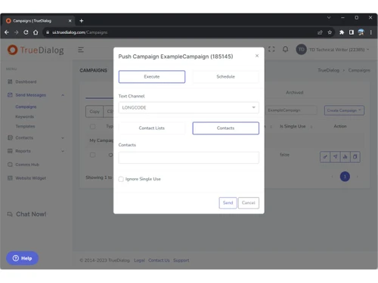378x283 pixels.
Task: Click the browser home icon
Action: click(x=36, y=32)
